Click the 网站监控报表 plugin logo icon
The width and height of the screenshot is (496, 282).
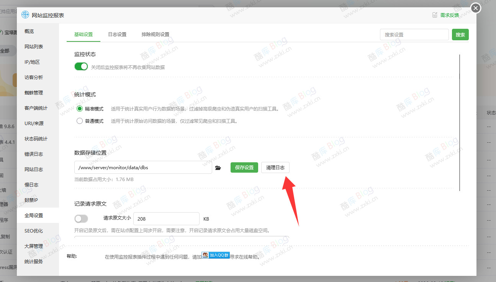pos(24,15)
